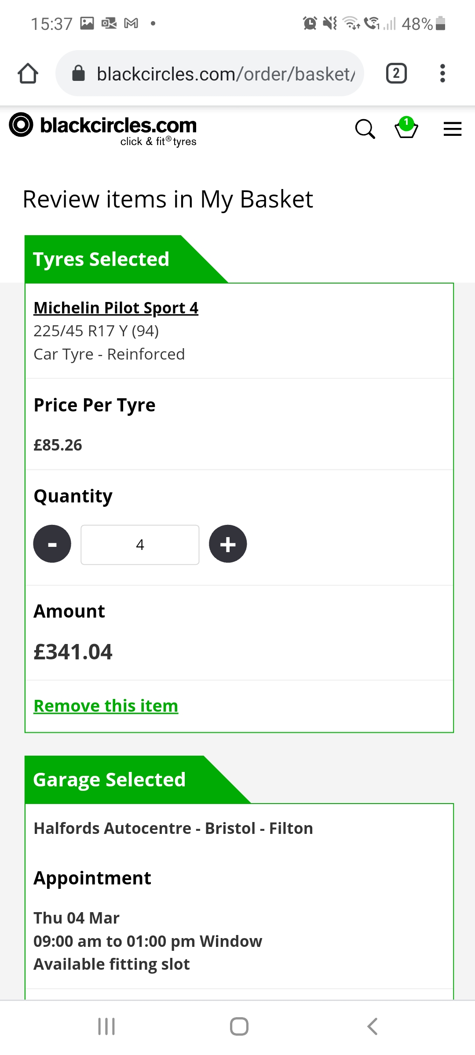Click Remove this item link

tap(106, 706)
